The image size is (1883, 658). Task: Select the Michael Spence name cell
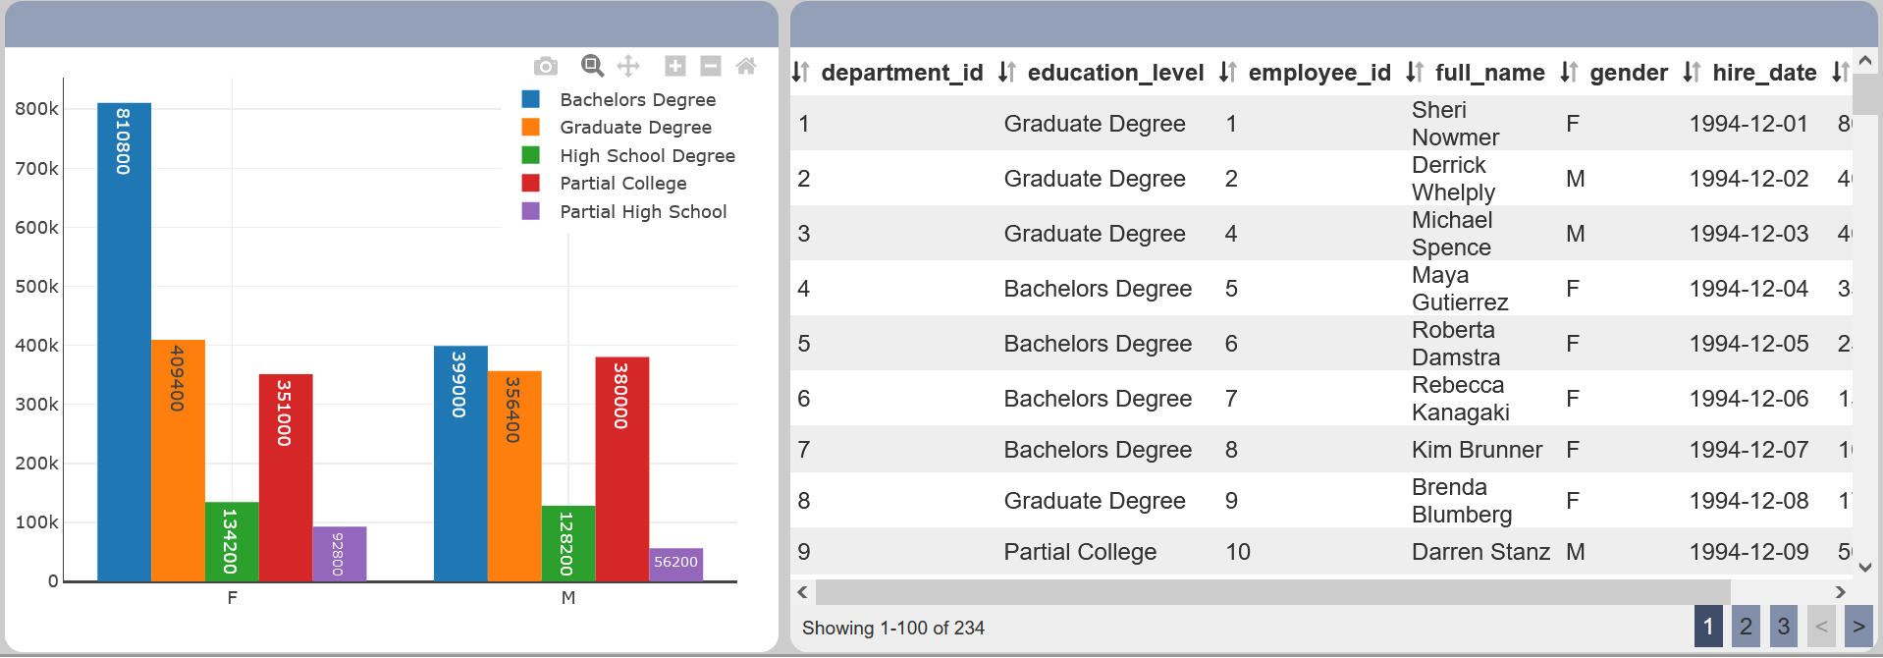click(x=1479, y=234)
